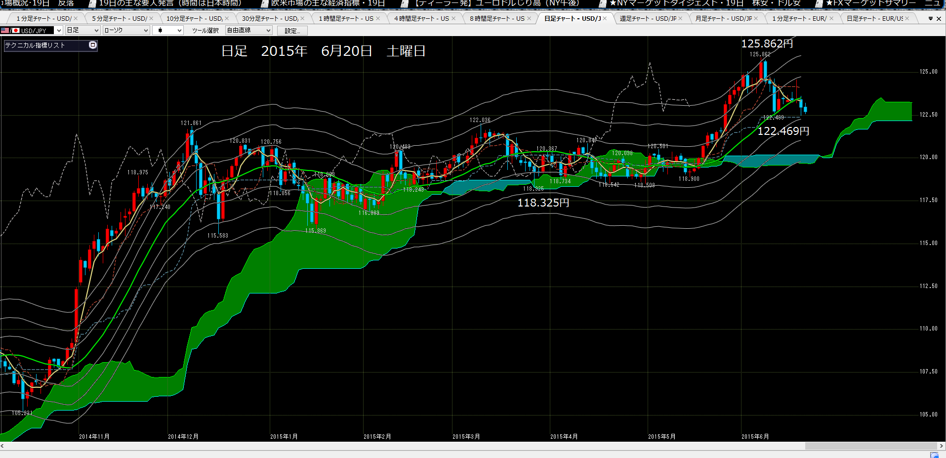Click the '125.00' price axis label
Screen dimensions: 946x458
929,72
